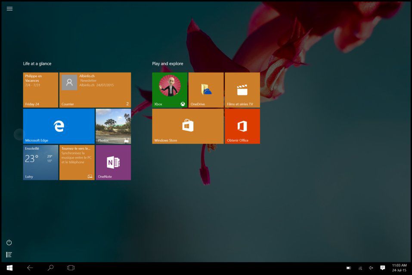The width and height of the screenshot is (412, 275).
Task: Check battery status via tray icon
Action: click(x=349, y=267)
